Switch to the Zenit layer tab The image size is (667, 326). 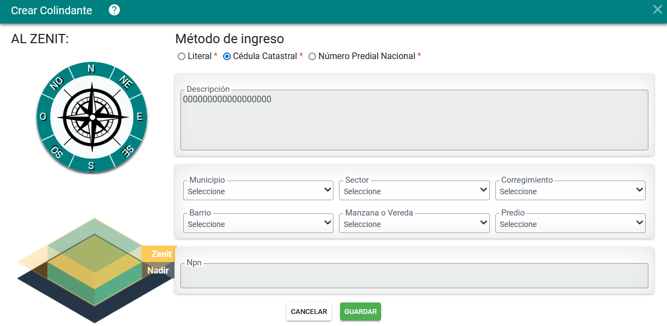coord(161,254)
